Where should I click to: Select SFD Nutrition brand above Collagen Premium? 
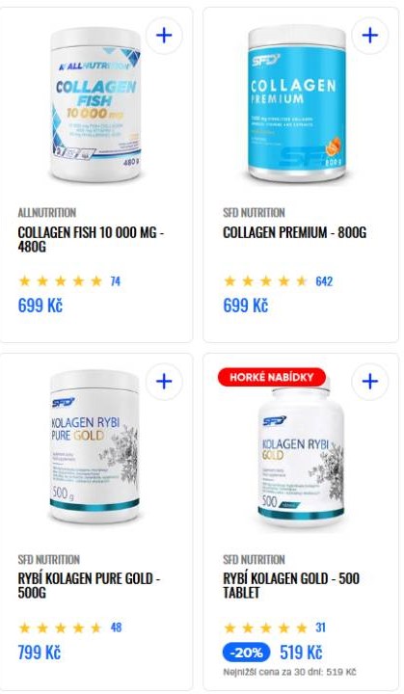tap(254, 212)
